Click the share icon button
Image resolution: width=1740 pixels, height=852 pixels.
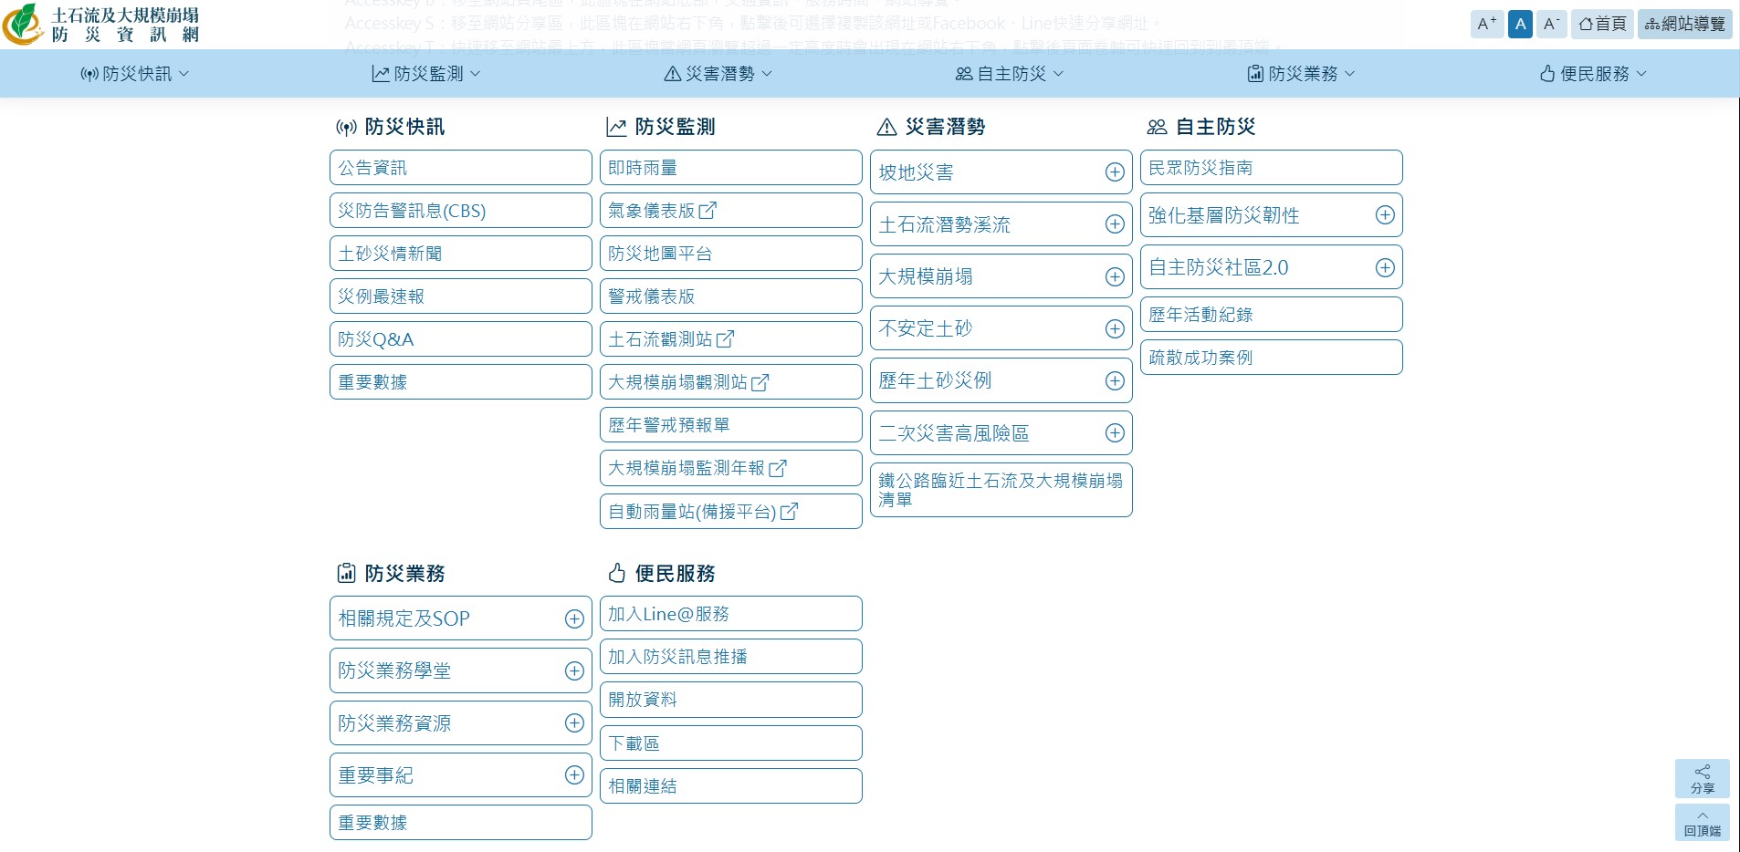1702,778
